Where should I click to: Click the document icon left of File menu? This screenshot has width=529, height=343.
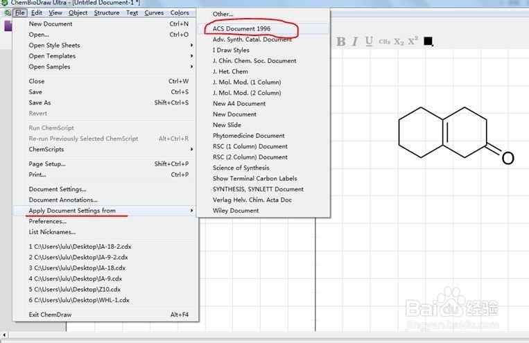tap(7, 12)
